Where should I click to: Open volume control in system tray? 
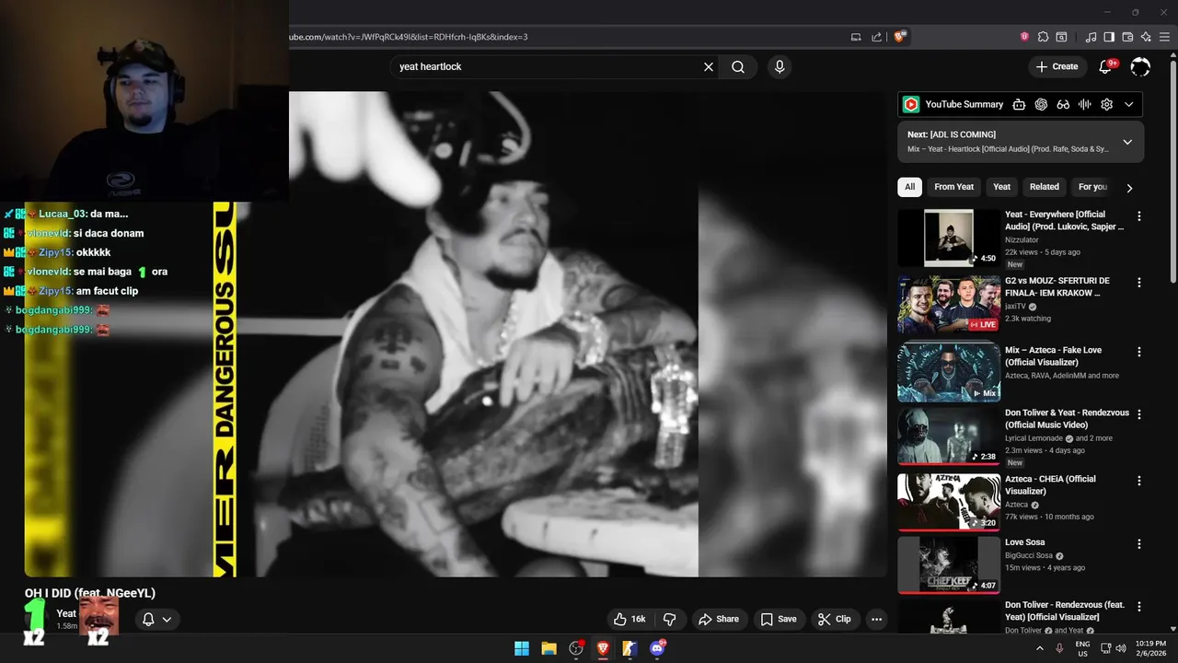click(x=1121, y=648)
